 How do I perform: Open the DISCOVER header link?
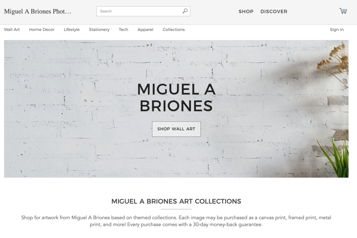pos(274,11)
